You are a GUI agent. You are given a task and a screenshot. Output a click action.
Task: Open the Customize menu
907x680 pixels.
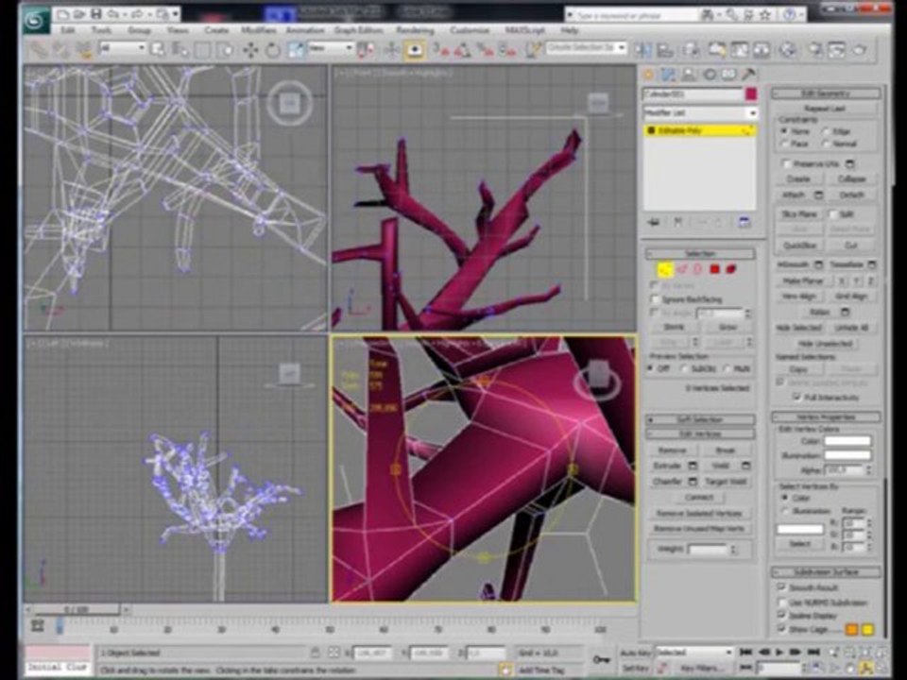pos(470,30)
